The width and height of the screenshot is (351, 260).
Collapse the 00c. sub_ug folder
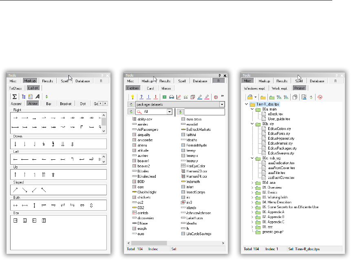pos(252,158)
